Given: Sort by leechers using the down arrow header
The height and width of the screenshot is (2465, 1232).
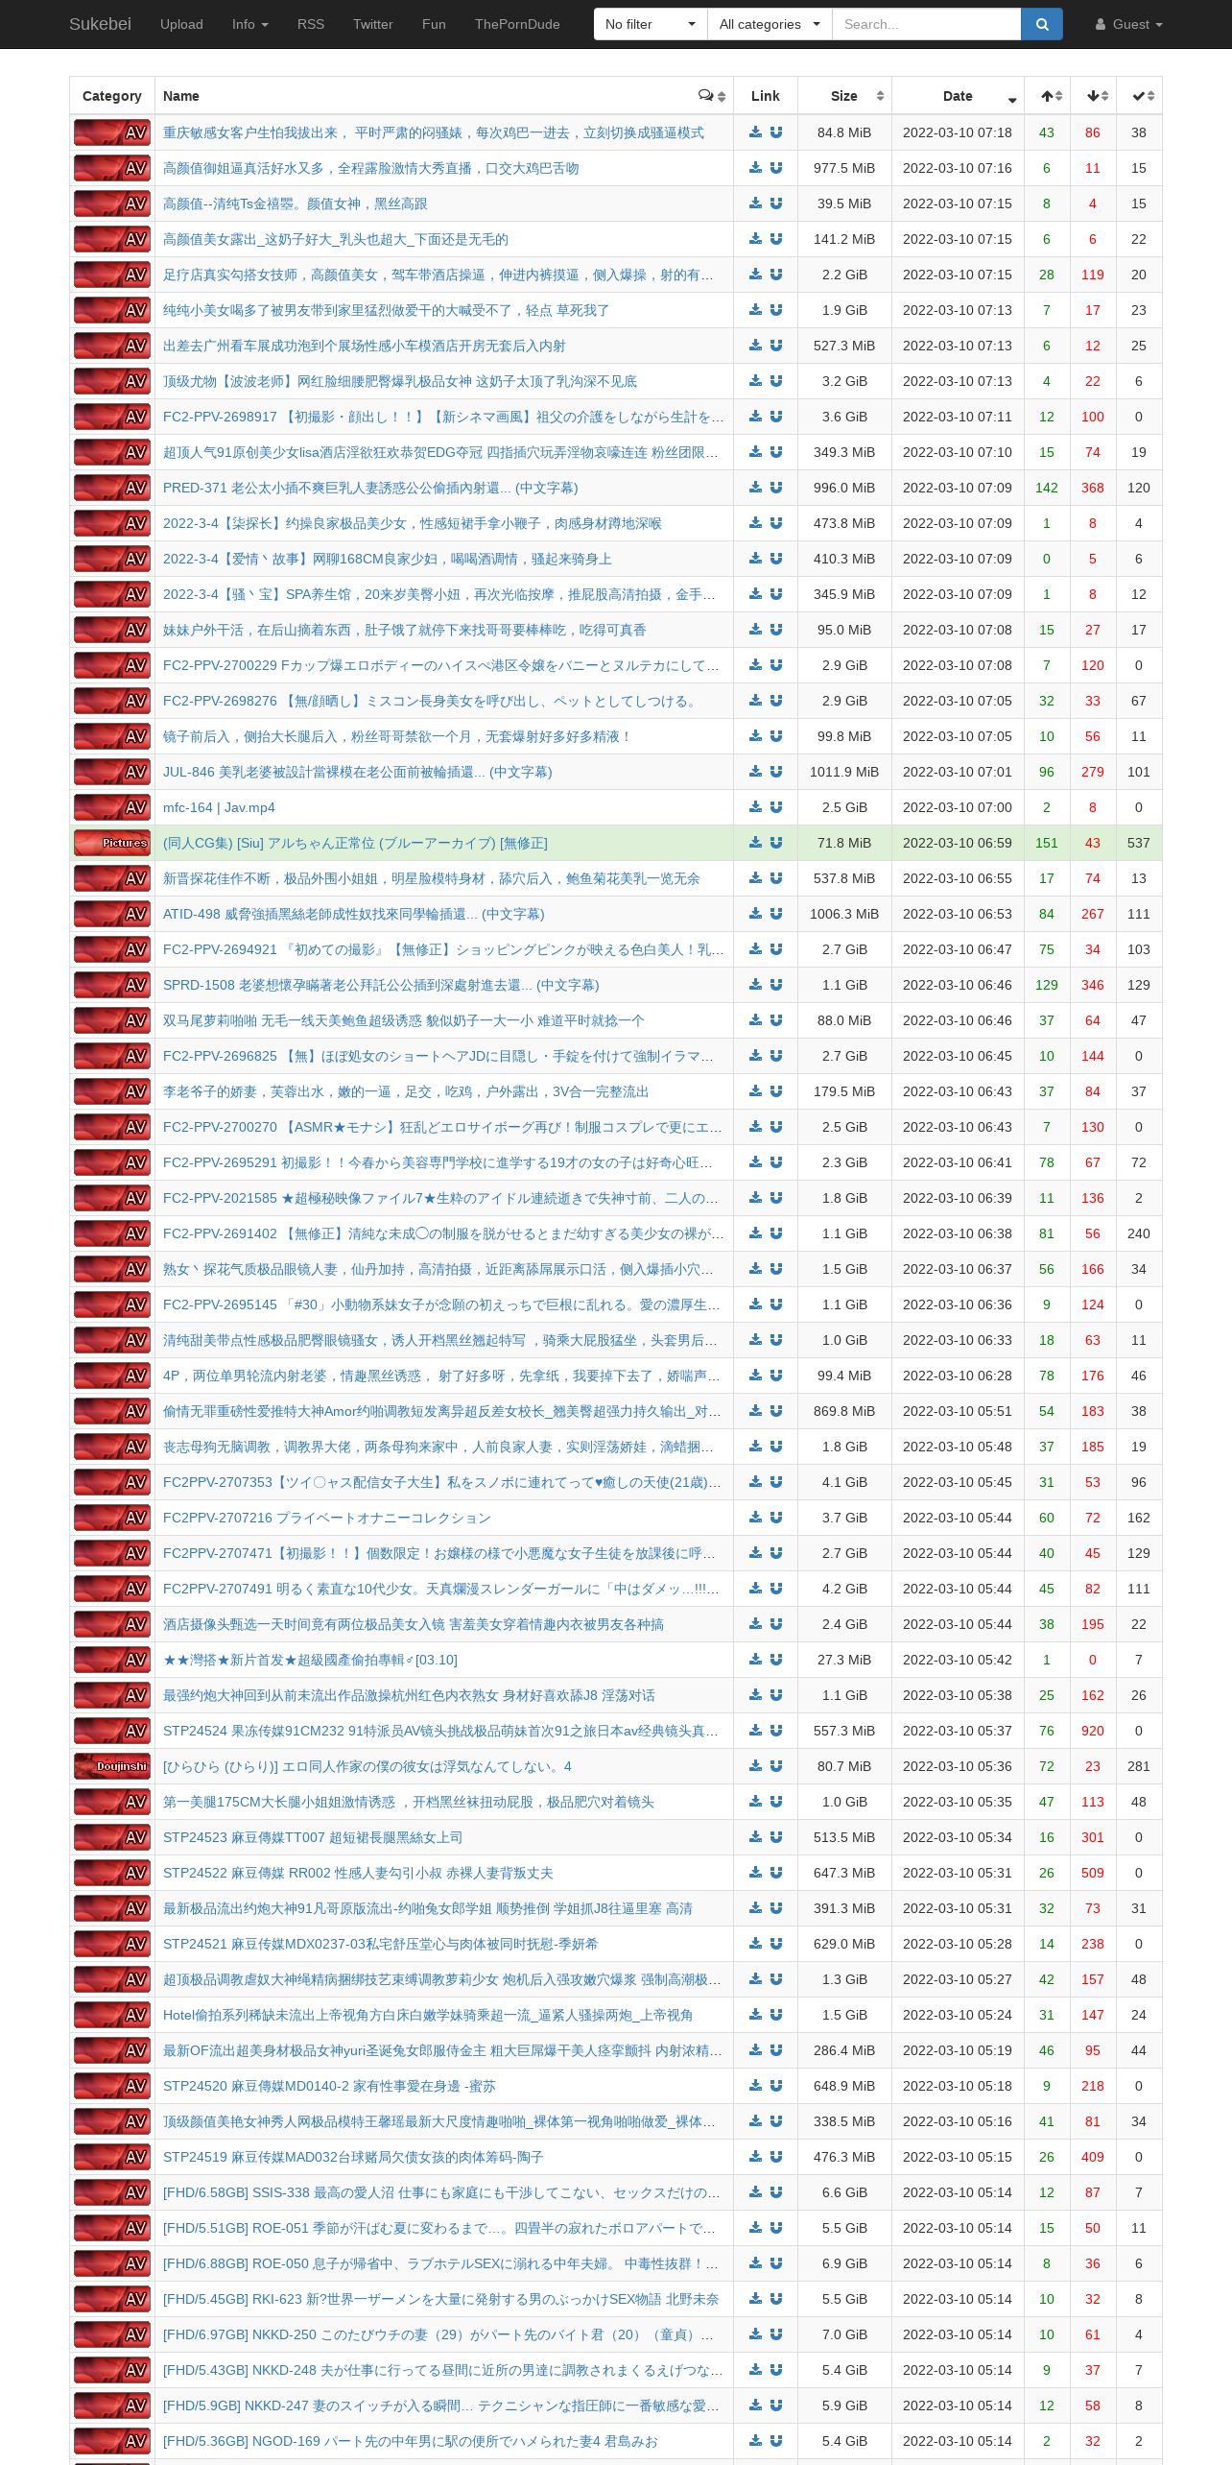Looking at the screenshot, I should (x=1093, y=96).
